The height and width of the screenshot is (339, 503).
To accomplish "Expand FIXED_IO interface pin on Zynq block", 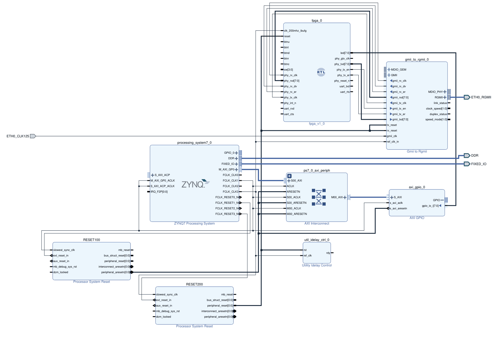I will (236, 164).
